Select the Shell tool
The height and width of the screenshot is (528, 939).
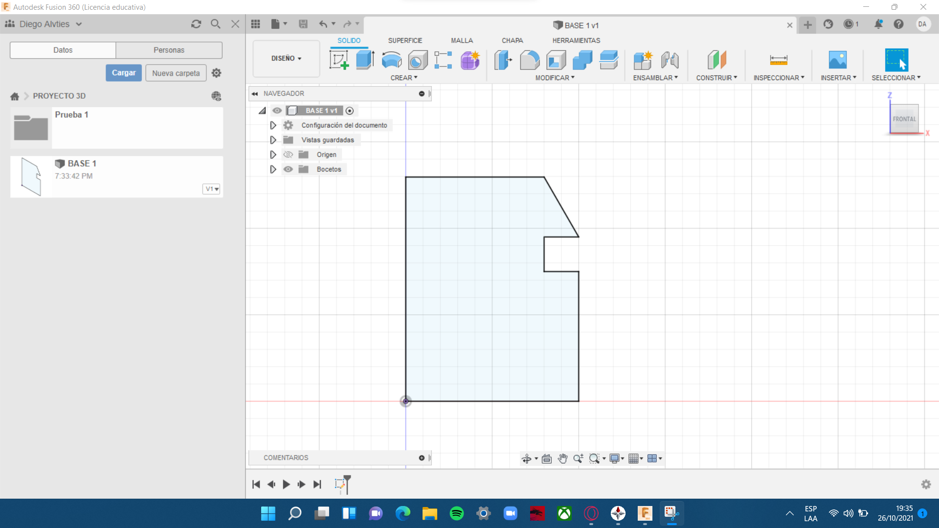click(x=556, y=60)
